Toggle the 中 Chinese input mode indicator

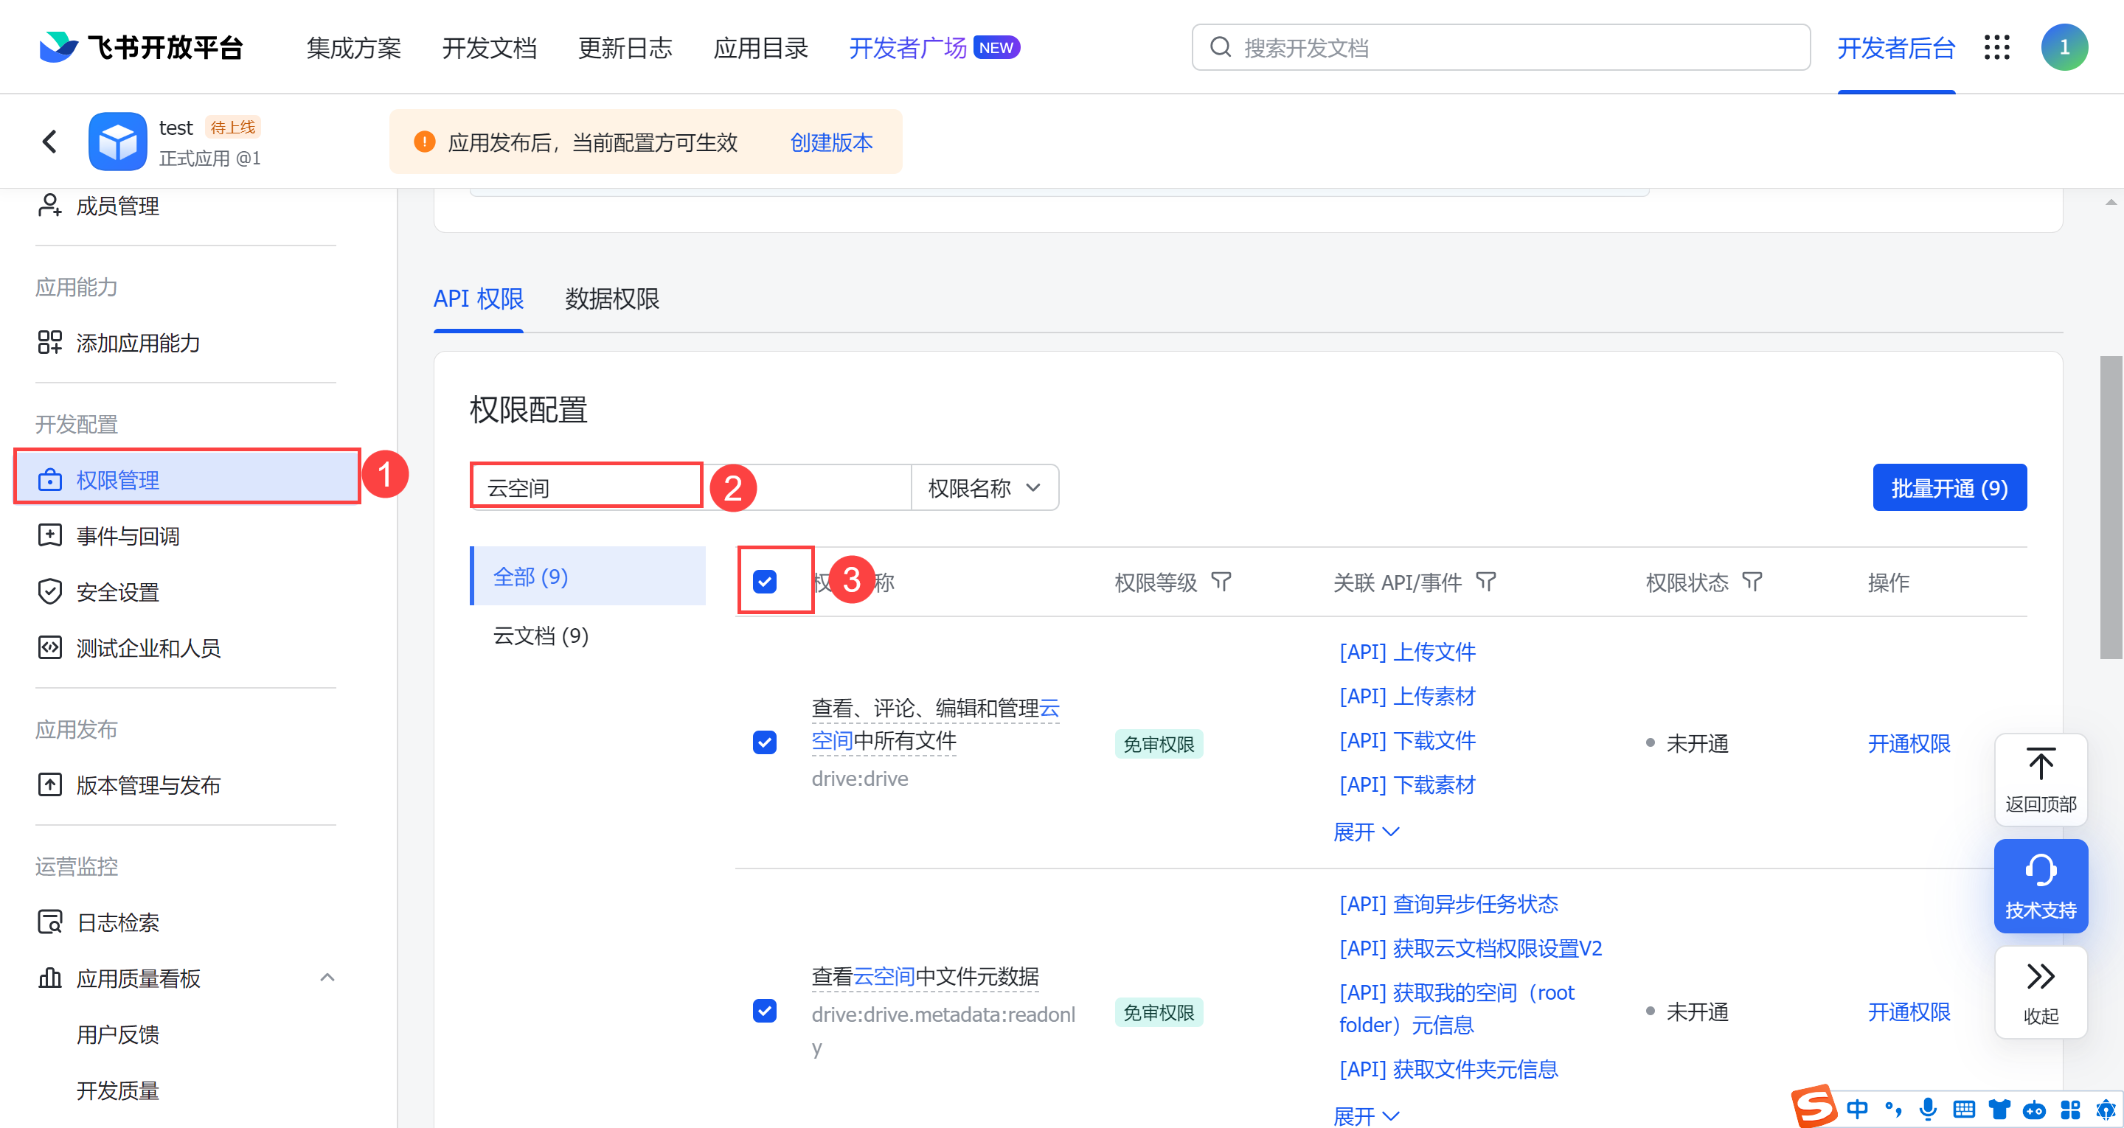click(x=1857, y=1108)
